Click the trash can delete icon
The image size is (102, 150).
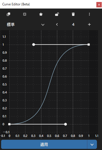[73, 14]
